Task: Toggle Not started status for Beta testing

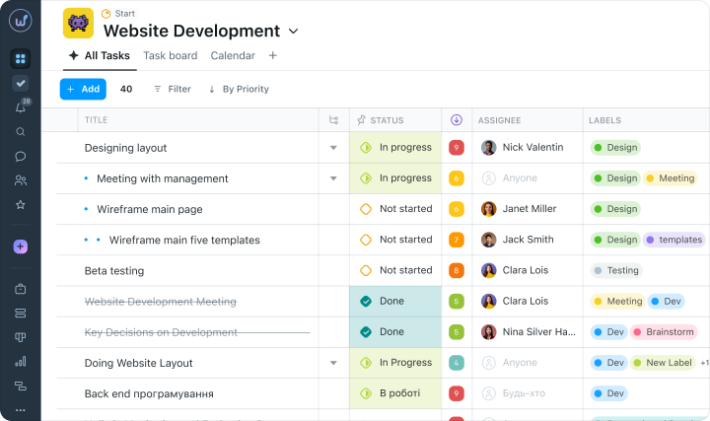Action: point(366,270)
